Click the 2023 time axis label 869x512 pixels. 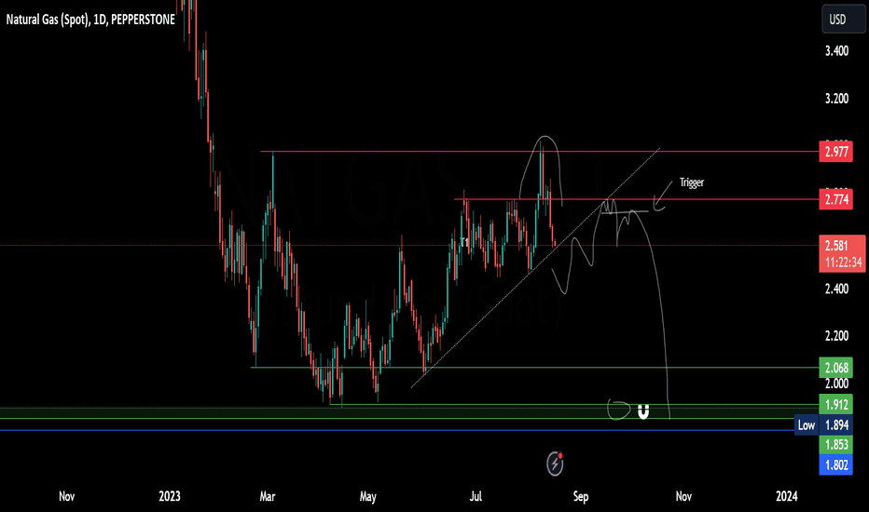(170, 496)
